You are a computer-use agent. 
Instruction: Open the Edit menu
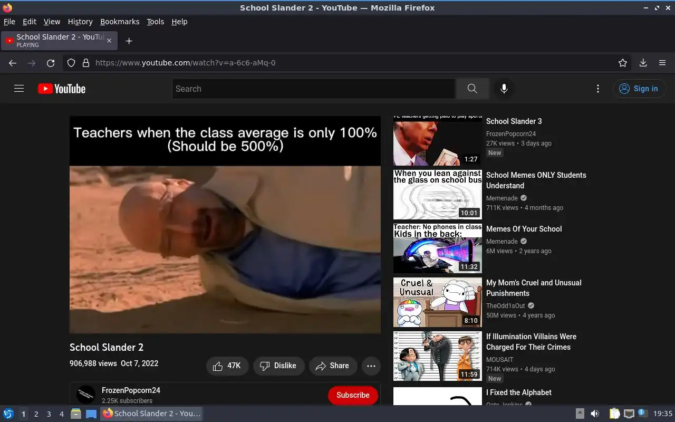(x=30, y=22)
